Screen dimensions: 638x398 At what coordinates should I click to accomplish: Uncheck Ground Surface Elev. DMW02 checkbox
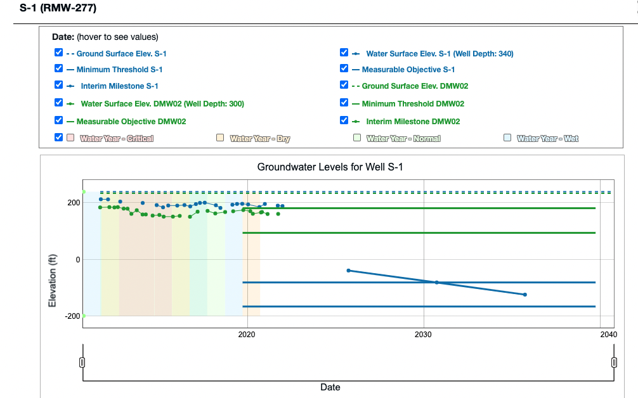344,86
